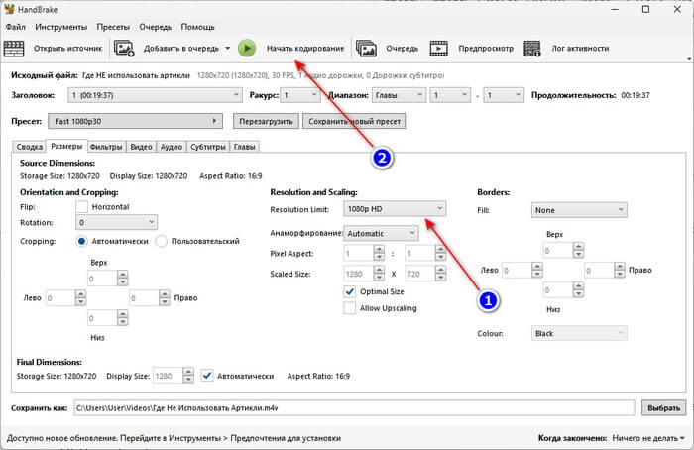Click the Scaled Size 720 height field

[420, 274]
